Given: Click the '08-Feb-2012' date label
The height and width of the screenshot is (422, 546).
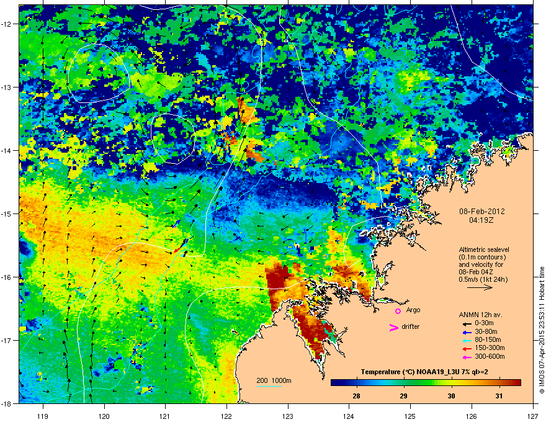Looking at the screenshot, I should coord(481,212).
